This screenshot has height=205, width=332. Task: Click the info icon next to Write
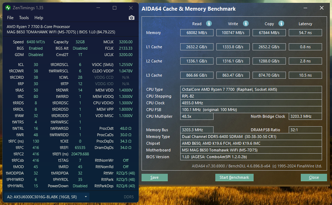245,23
